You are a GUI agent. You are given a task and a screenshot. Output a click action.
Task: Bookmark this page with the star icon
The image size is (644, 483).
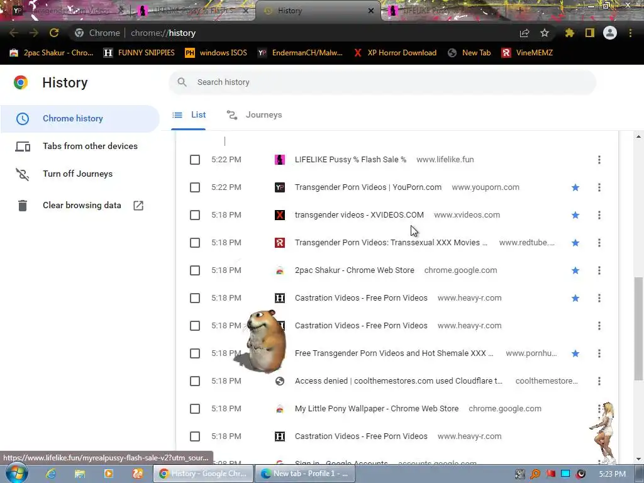pyautogui.click(x=544, y=33)
